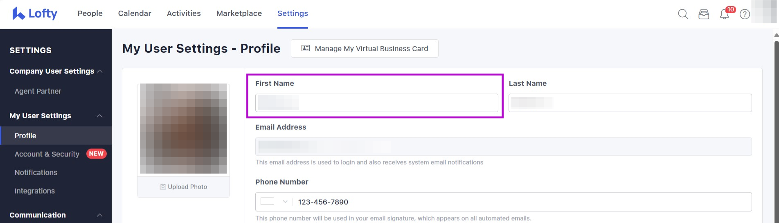Collapse Company User Settings section
Image resolution: width=779 pixels, height=223 pixels.
[99, 71]
